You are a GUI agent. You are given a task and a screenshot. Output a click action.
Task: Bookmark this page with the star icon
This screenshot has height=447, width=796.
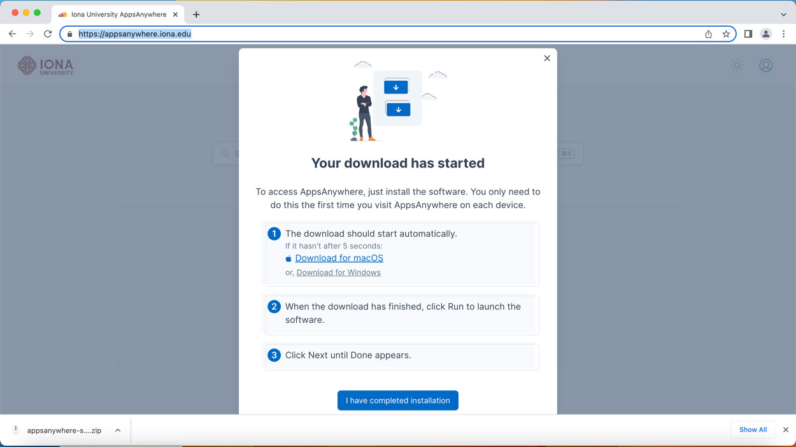pyautogui.click(x=726, y=34)
